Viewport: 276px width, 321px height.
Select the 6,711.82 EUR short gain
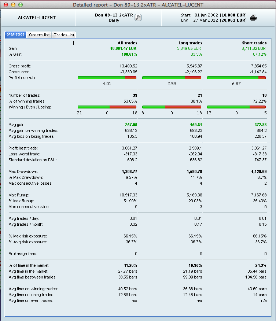(254, 48)
